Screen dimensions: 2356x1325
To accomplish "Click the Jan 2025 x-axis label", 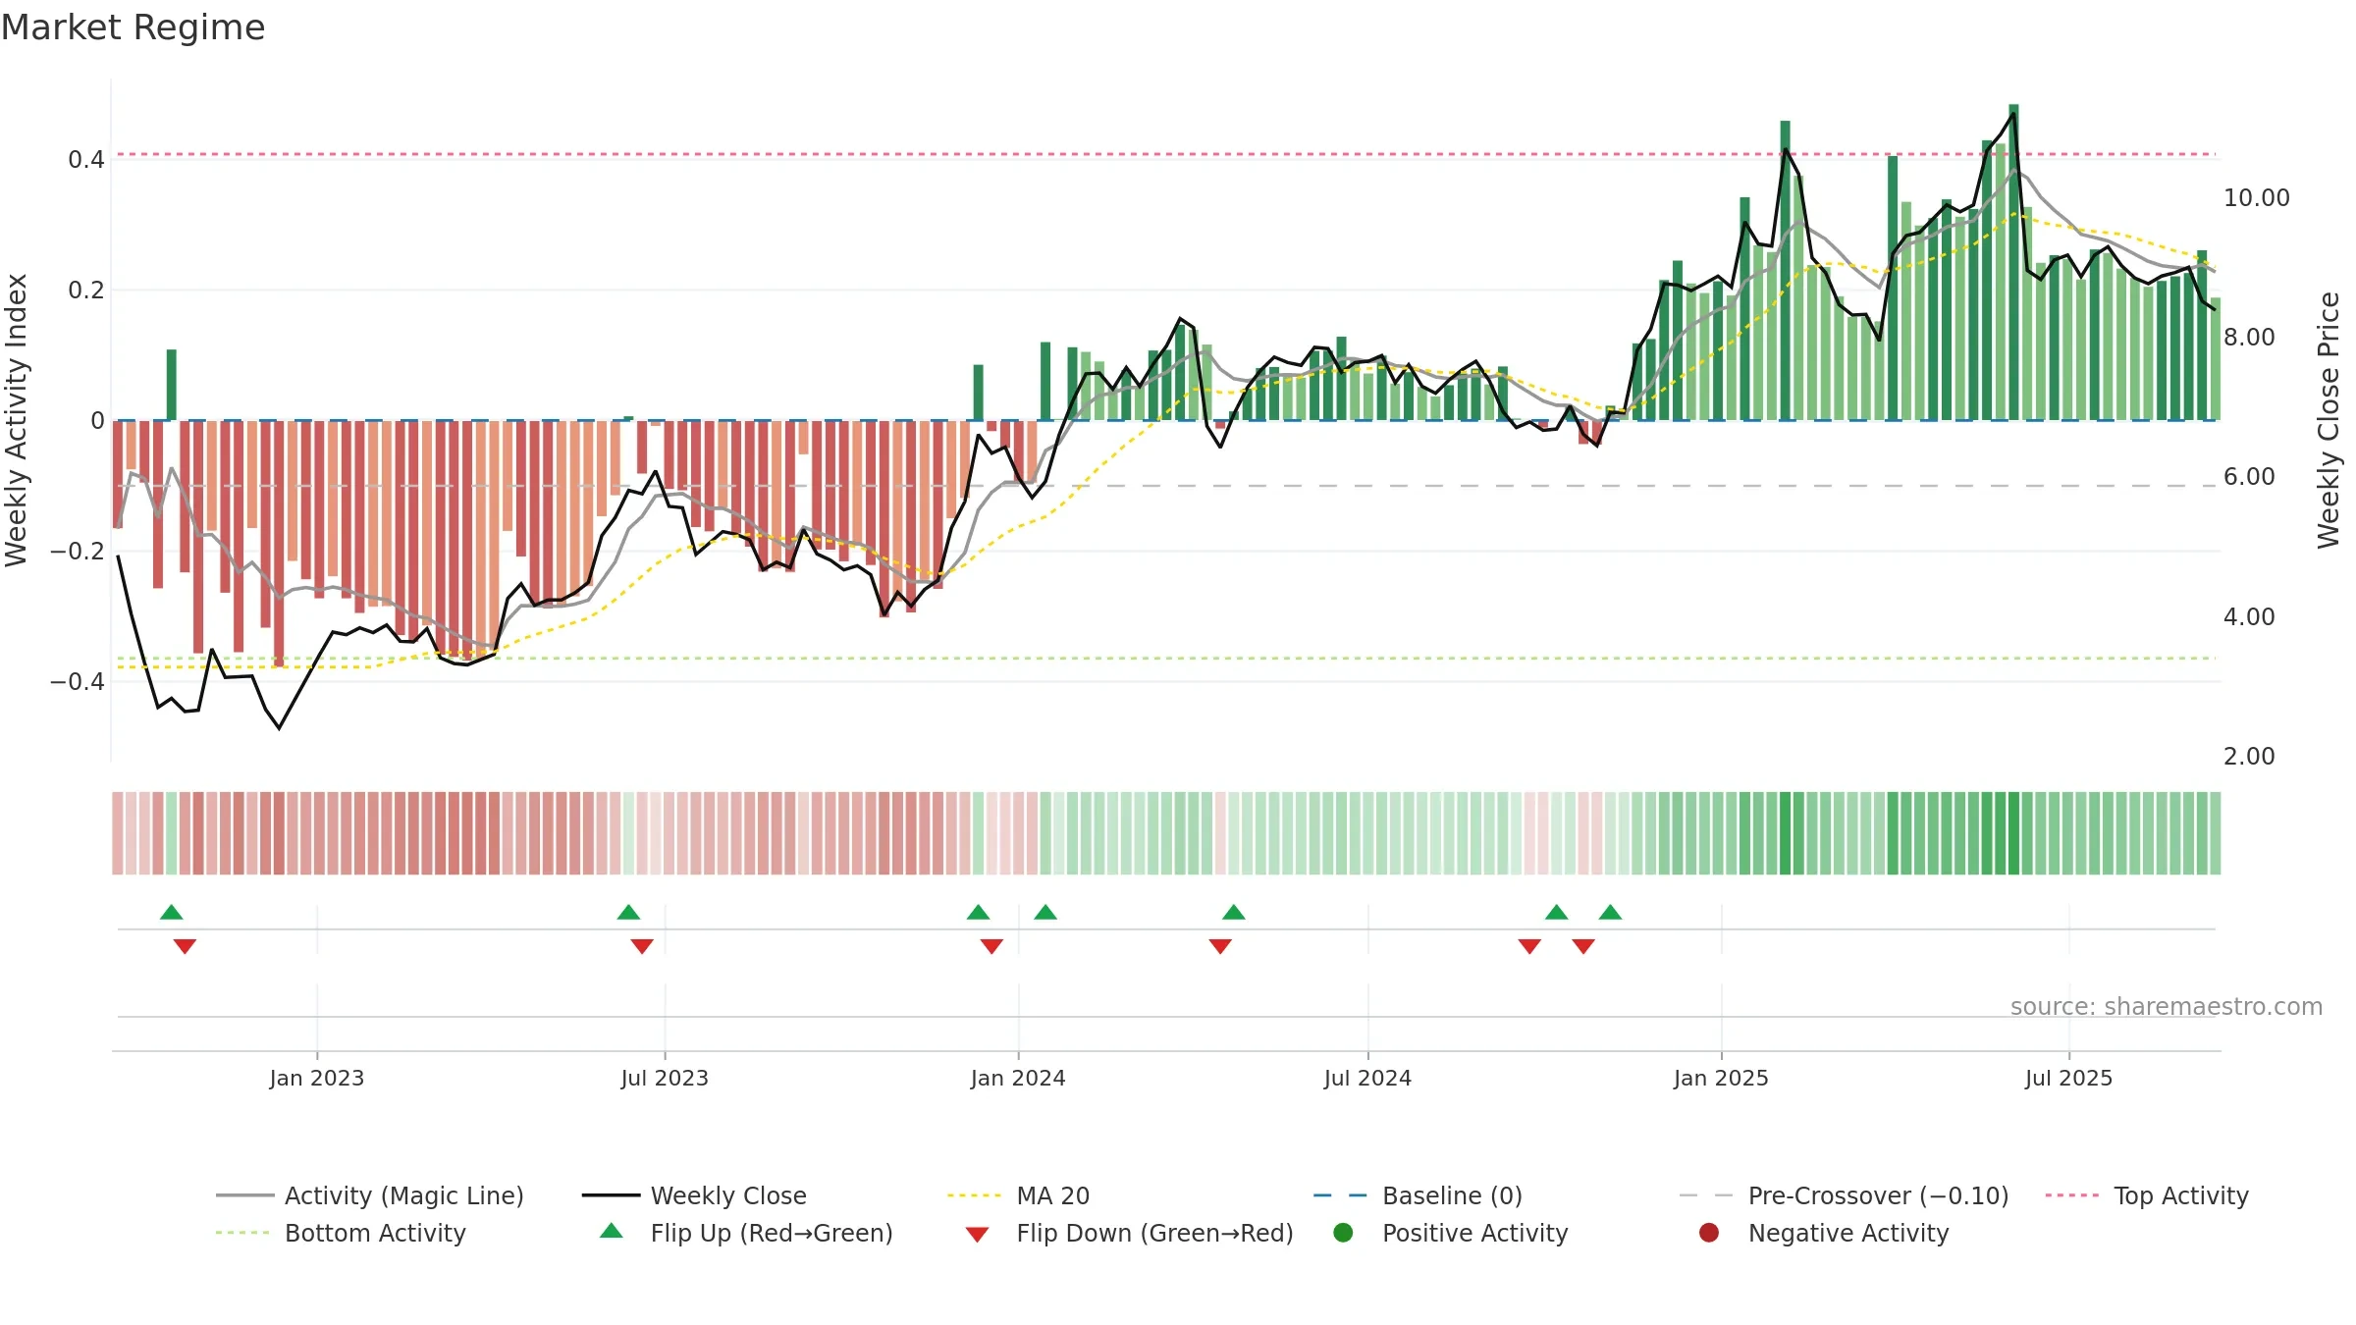I will click(x=1721, y=1079).
